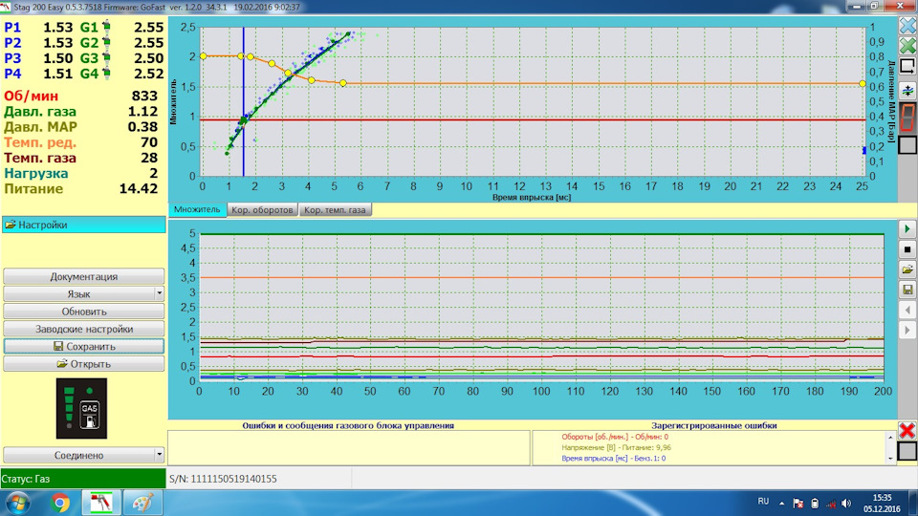Toggle the G1 gas injector icon
Screen dimensions: 918x516
tap(106, 27)
